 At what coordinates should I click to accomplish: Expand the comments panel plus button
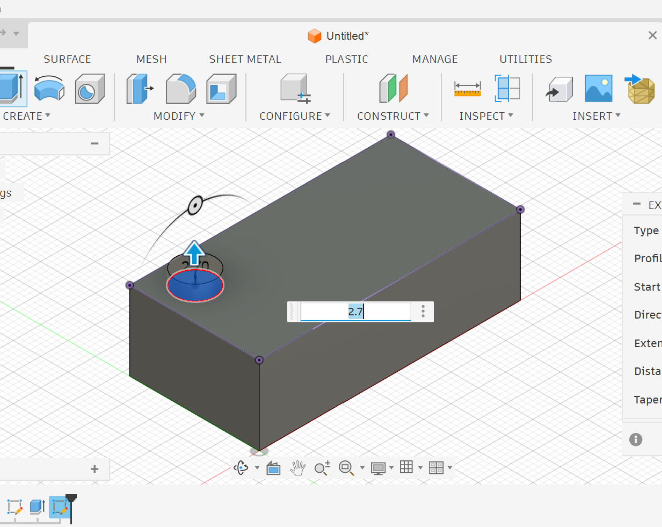(x=94, y=469)
